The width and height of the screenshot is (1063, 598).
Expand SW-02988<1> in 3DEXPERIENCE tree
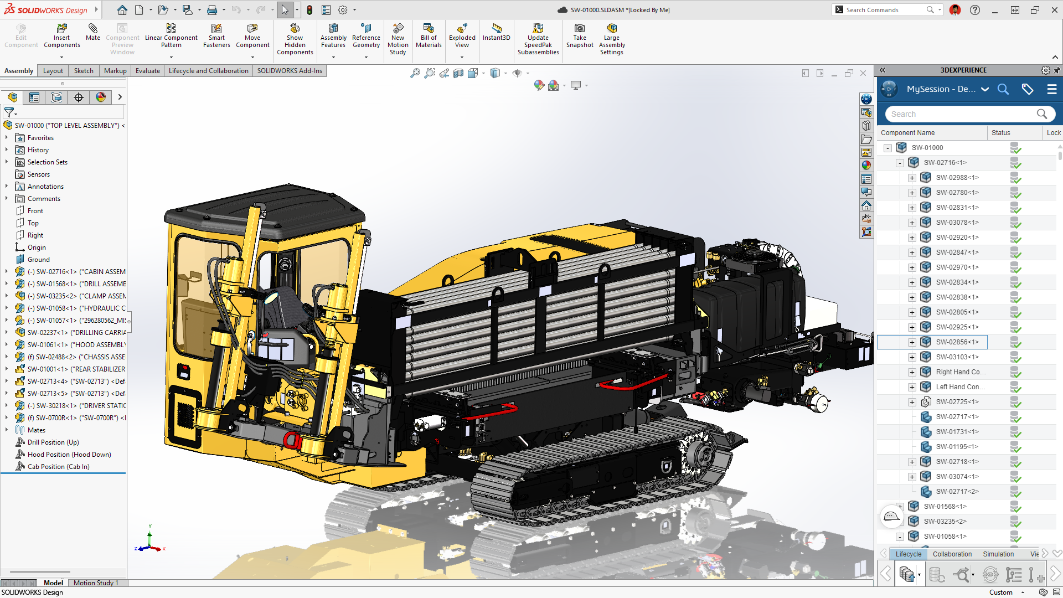(912, 178)
